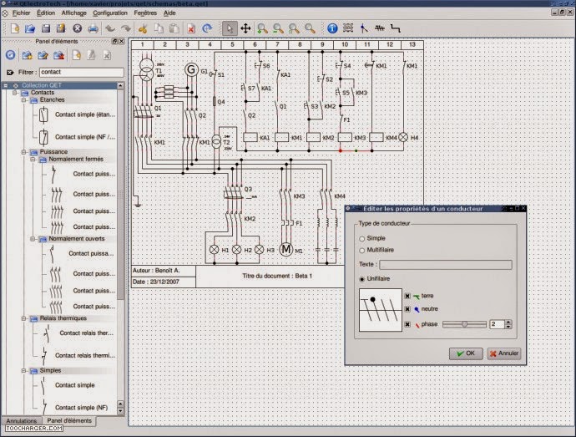Collapse the Étanches folder
Image resolution: width=576 pixels, height=437 pixels.
(24, 100)
